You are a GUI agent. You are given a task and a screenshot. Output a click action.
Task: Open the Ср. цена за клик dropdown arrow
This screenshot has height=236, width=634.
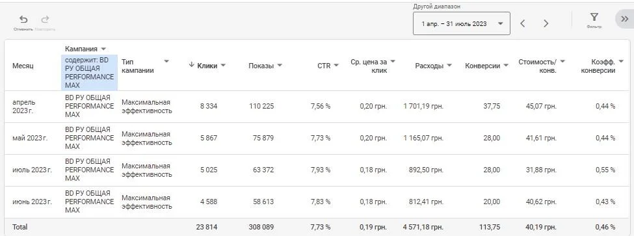[393, 61]
